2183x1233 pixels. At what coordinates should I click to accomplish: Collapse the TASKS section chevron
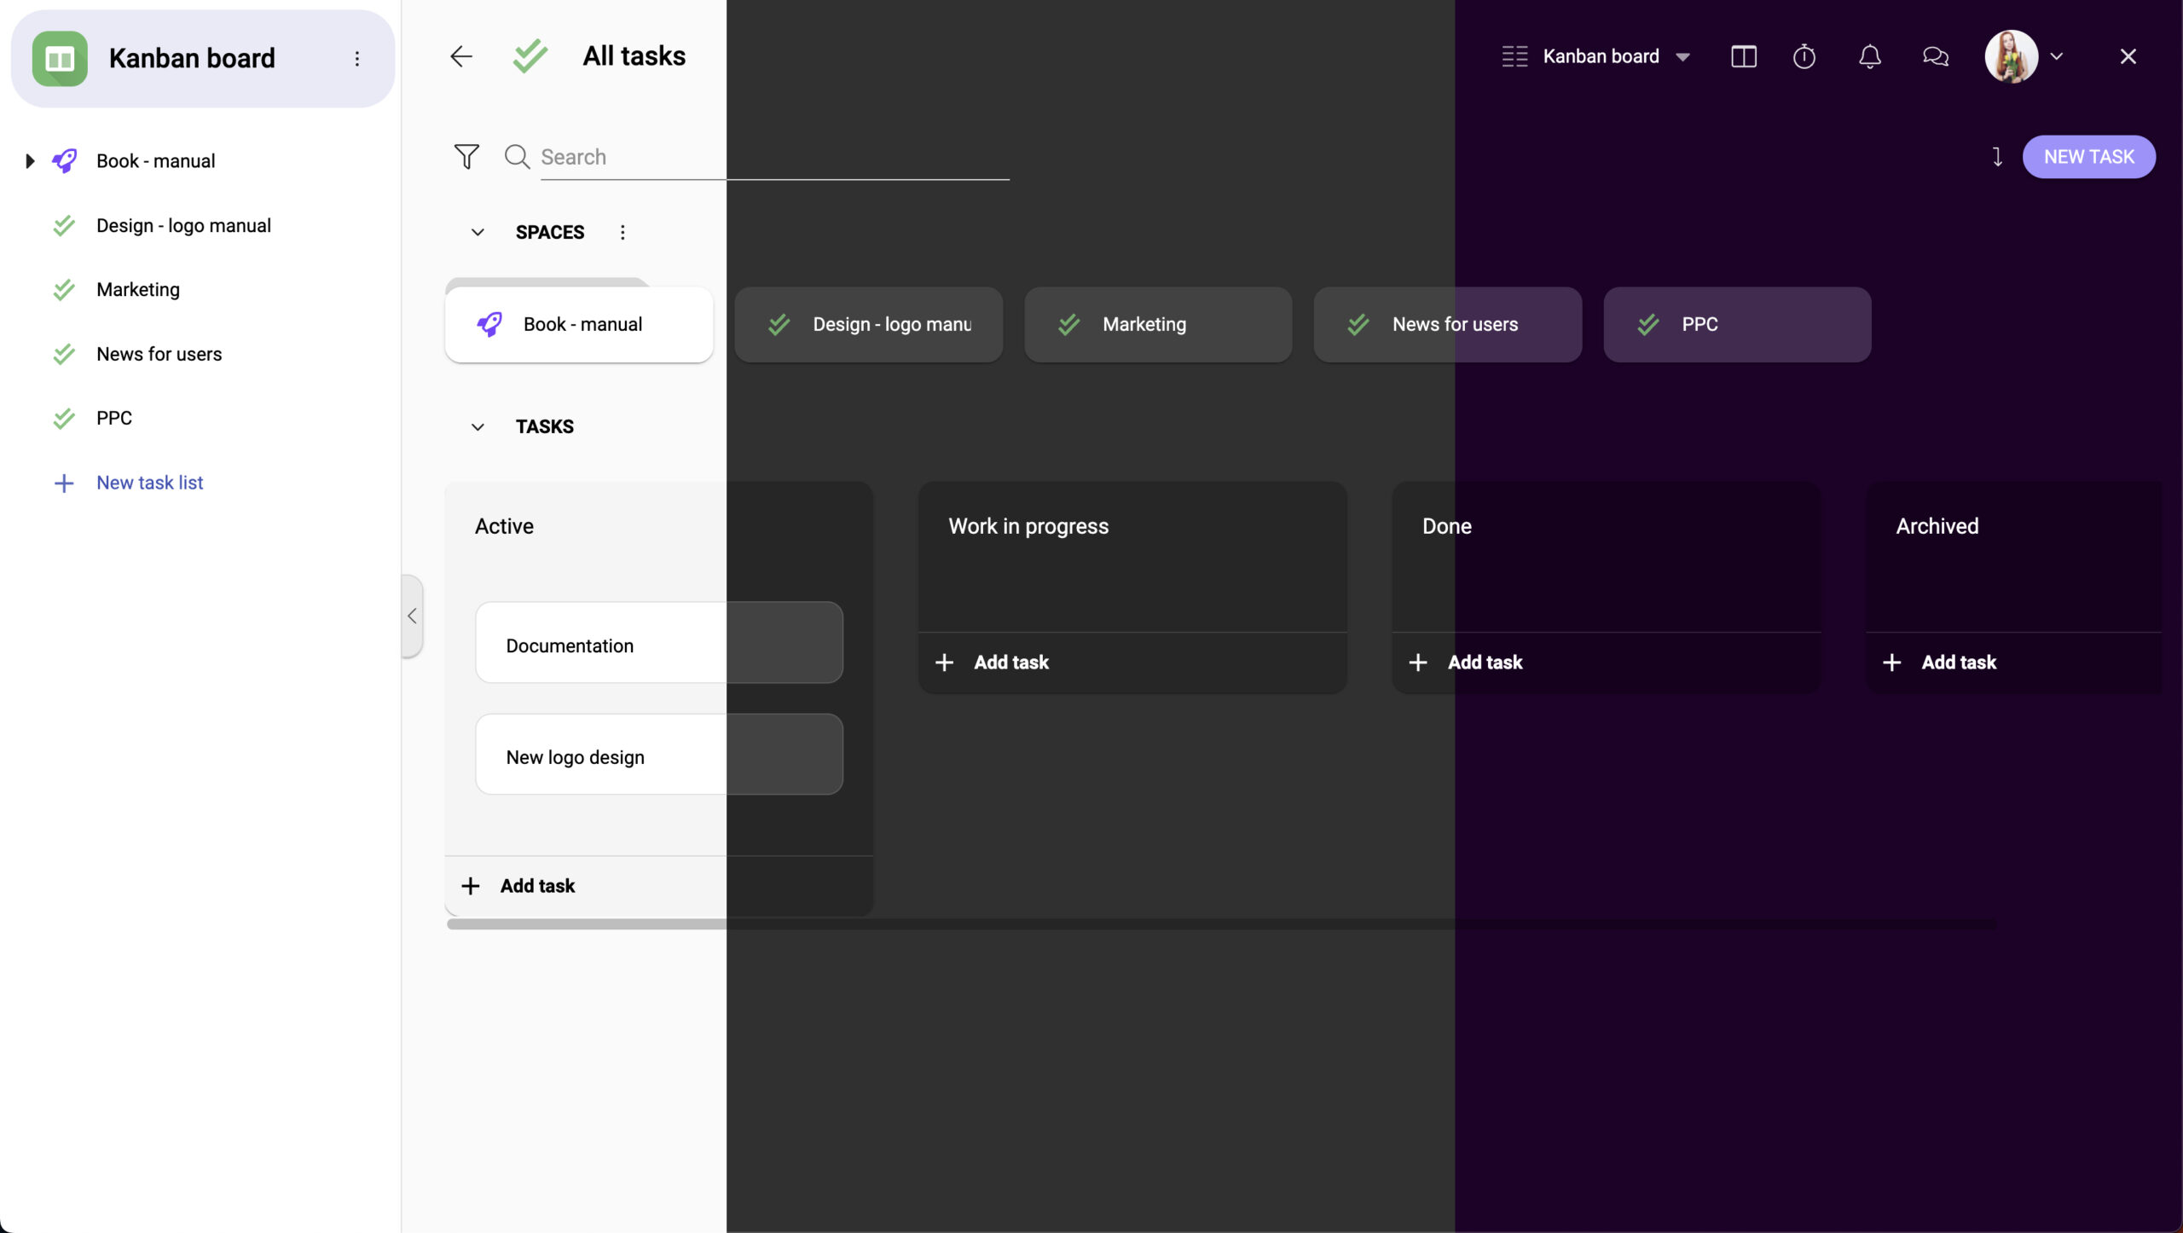point(478,427)
